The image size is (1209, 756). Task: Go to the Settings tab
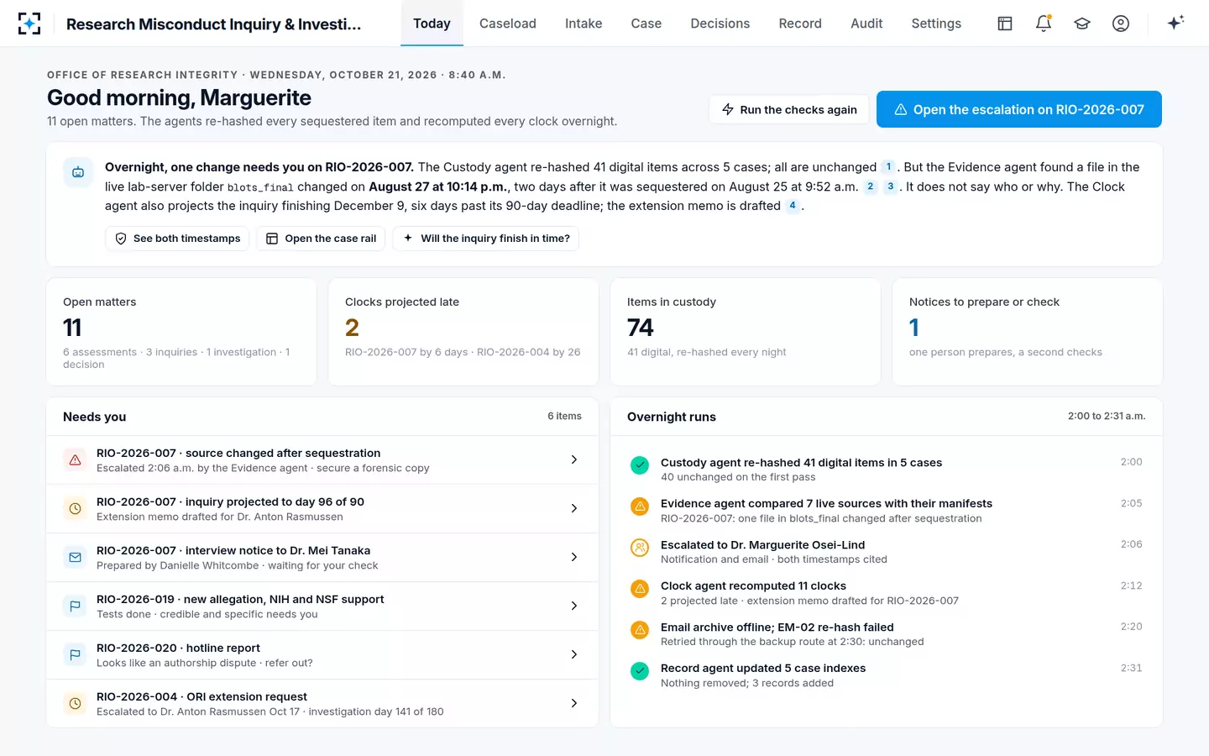click(936, 24)
